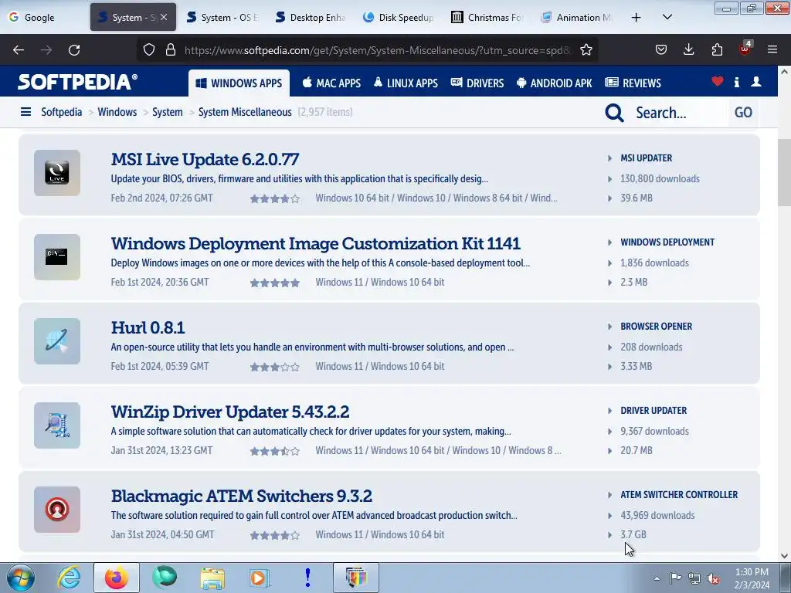Screen dimensions: 791x593
Task: Switch to the Google tab
Action: click(45, 17)
